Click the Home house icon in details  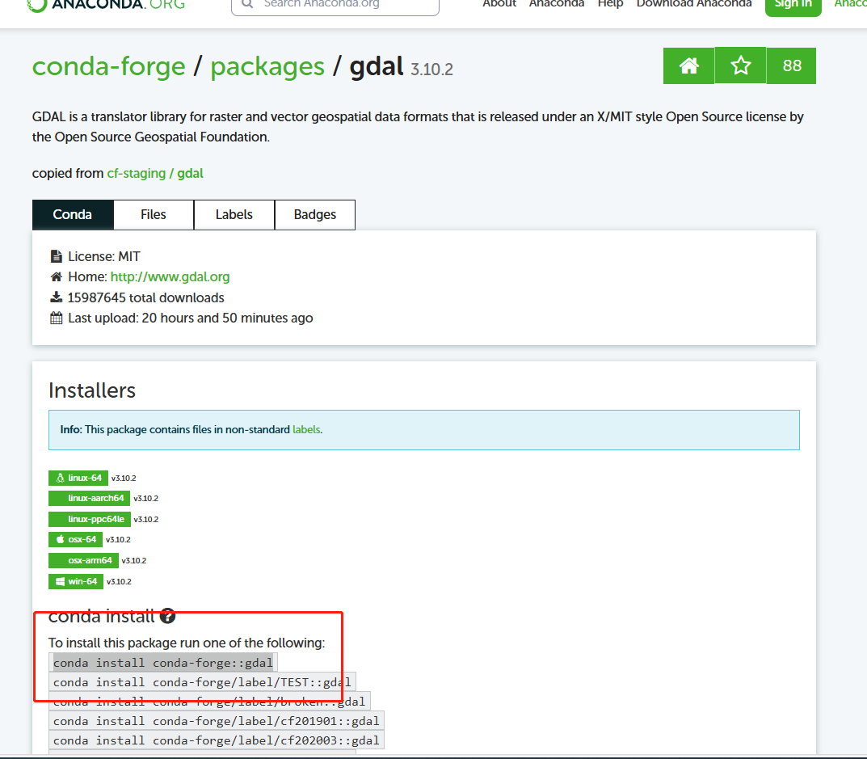coord(56,276)
